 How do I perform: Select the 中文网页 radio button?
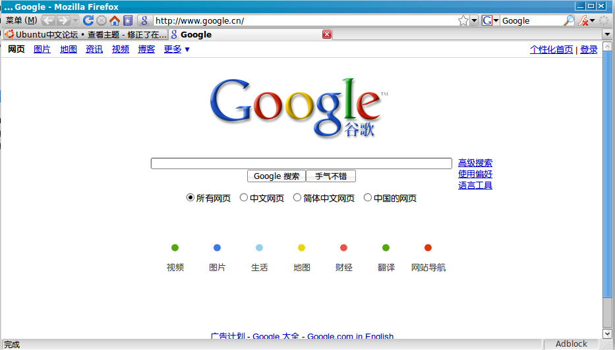(x=244, y=197)
